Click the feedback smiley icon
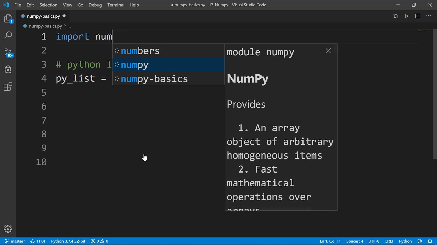Screen dimensions: 437x245 click(x=420, y=241)
